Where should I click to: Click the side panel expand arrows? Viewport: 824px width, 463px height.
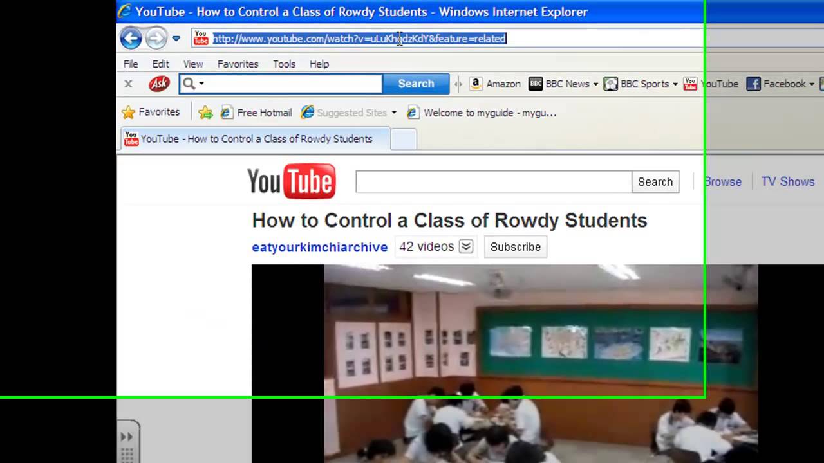126,437
